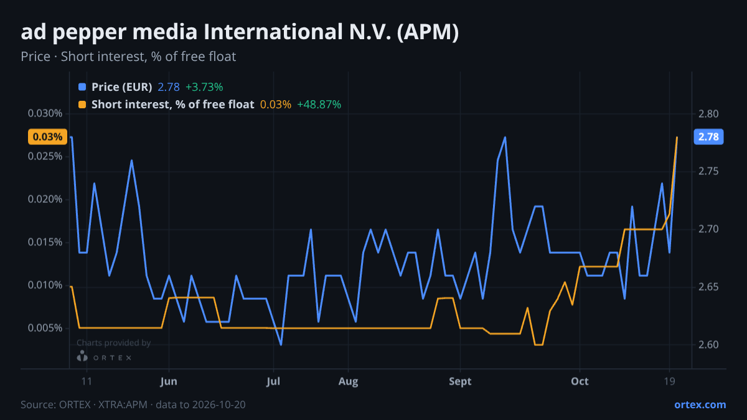Click the 2.60 right axis label
The height and width of the screenshot is (420, 747).
point(708,345)
